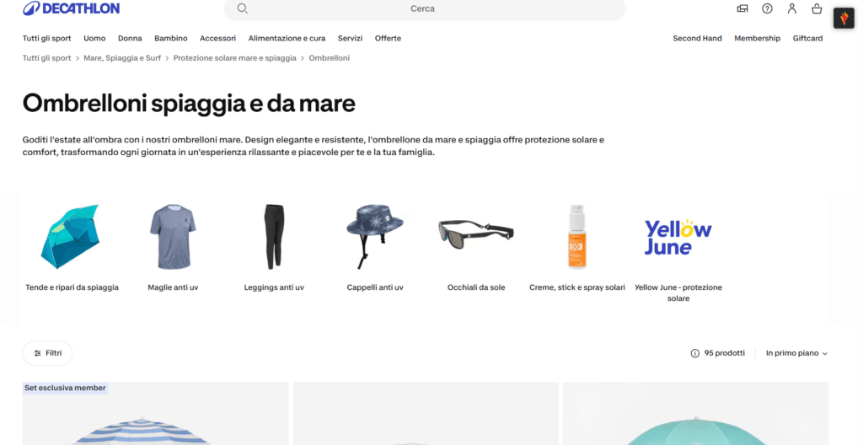The height and width of the screenshot is (445, 863).
Task: Click the Decathlon logo
Action: click(x=71, y=8)
